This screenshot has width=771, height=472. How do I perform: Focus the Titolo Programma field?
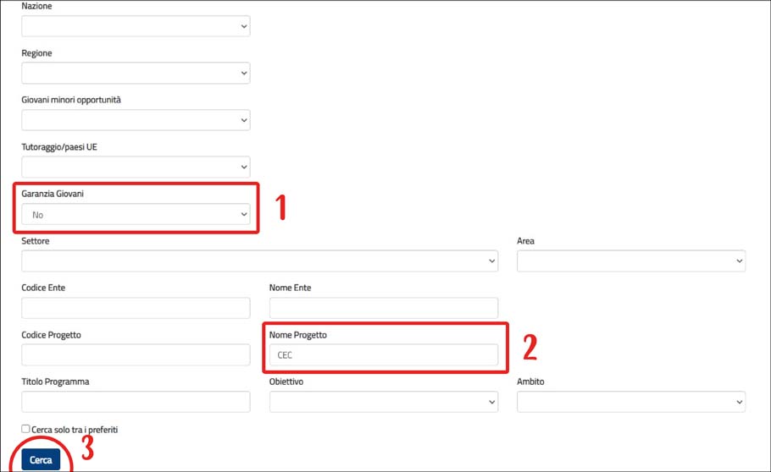(x=136, y=402)
